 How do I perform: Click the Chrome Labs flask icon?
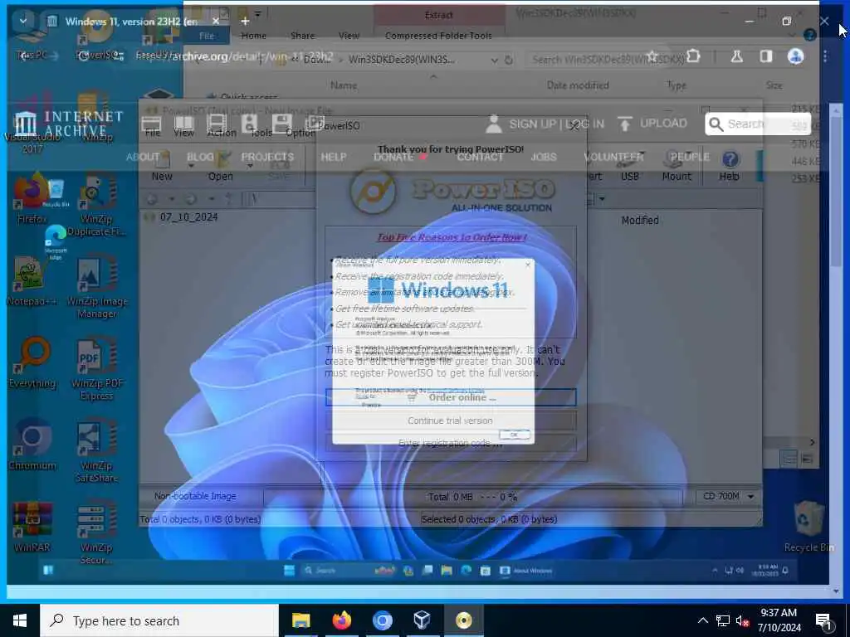coord(737,56)
